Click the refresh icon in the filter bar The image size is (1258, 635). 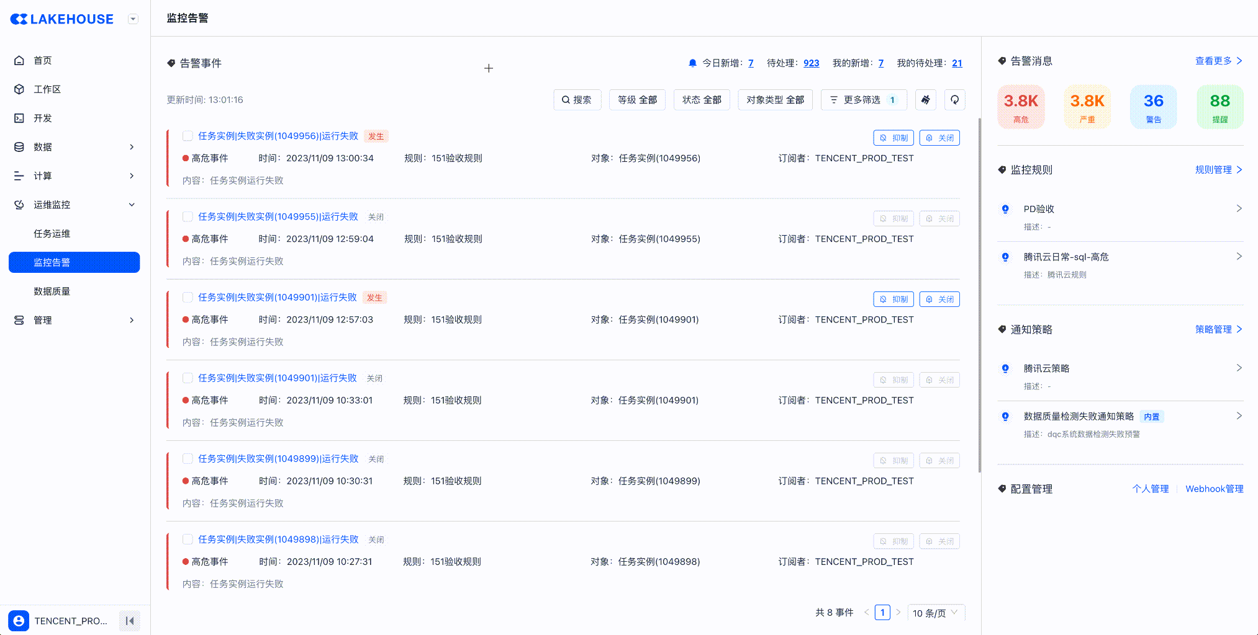[954, 100]
